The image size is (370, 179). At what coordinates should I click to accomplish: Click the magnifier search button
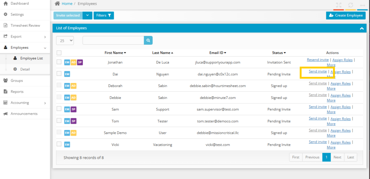pos(148,40)
